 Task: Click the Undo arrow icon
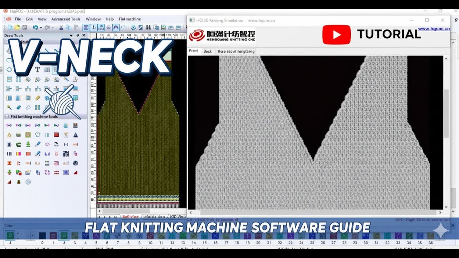coord(36,28)
